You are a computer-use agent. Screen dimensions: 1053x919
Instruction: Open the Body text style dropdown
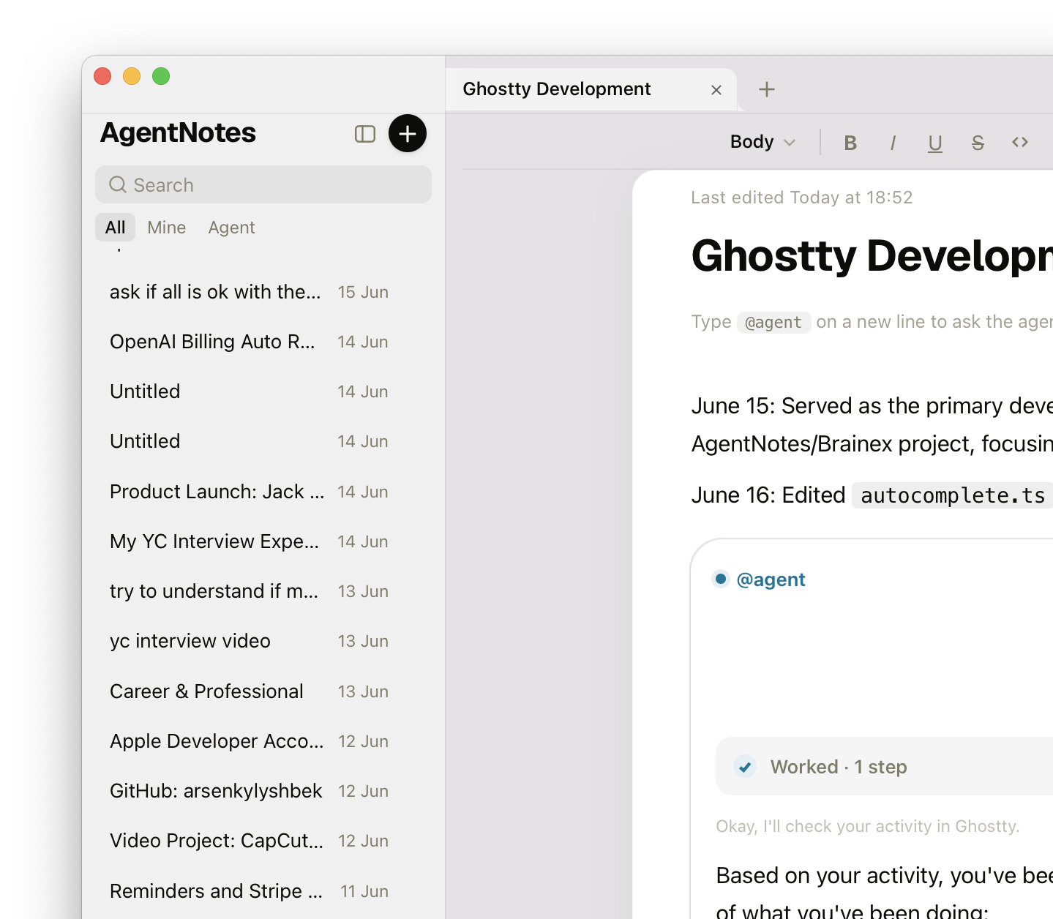point(762,142)
